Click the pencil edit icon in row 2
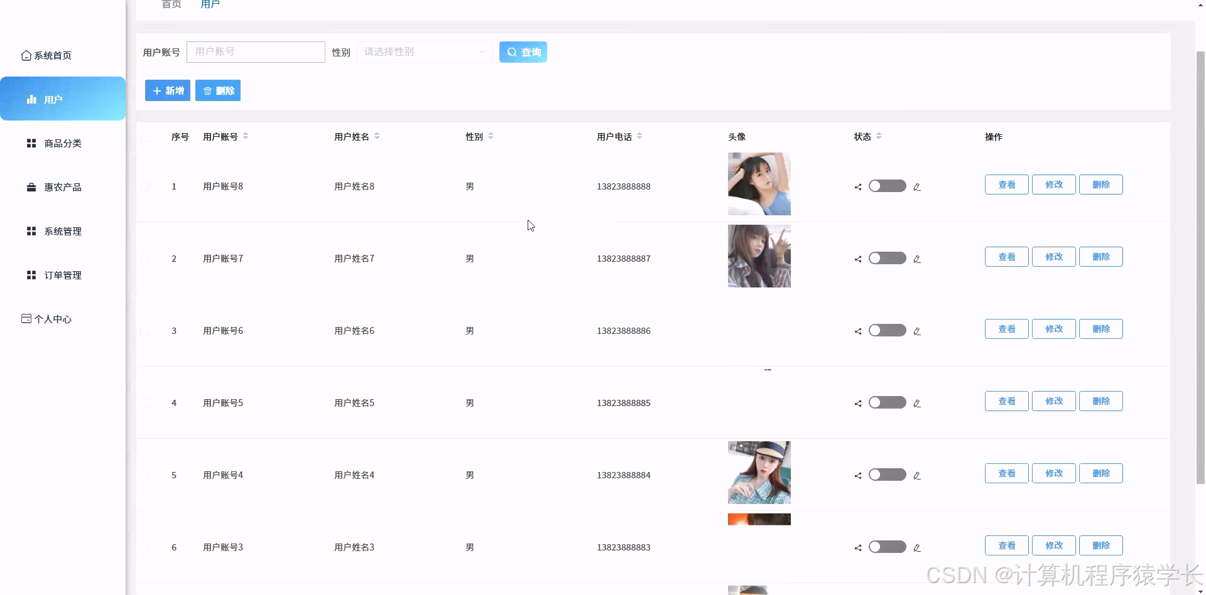 [x=918, y=258]
